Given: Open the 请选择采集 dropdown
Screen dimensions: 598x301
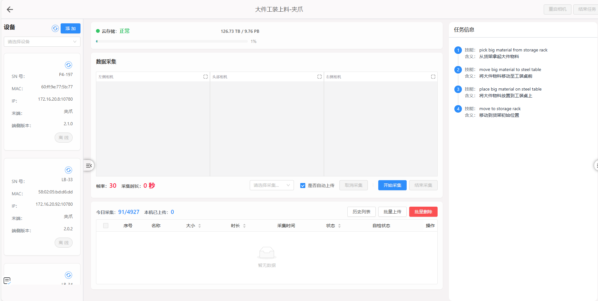Looking at the screenshot, I should (272, 185).
